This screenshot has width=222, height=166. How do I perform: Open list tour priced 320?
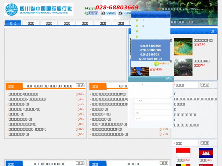[24, 109]
